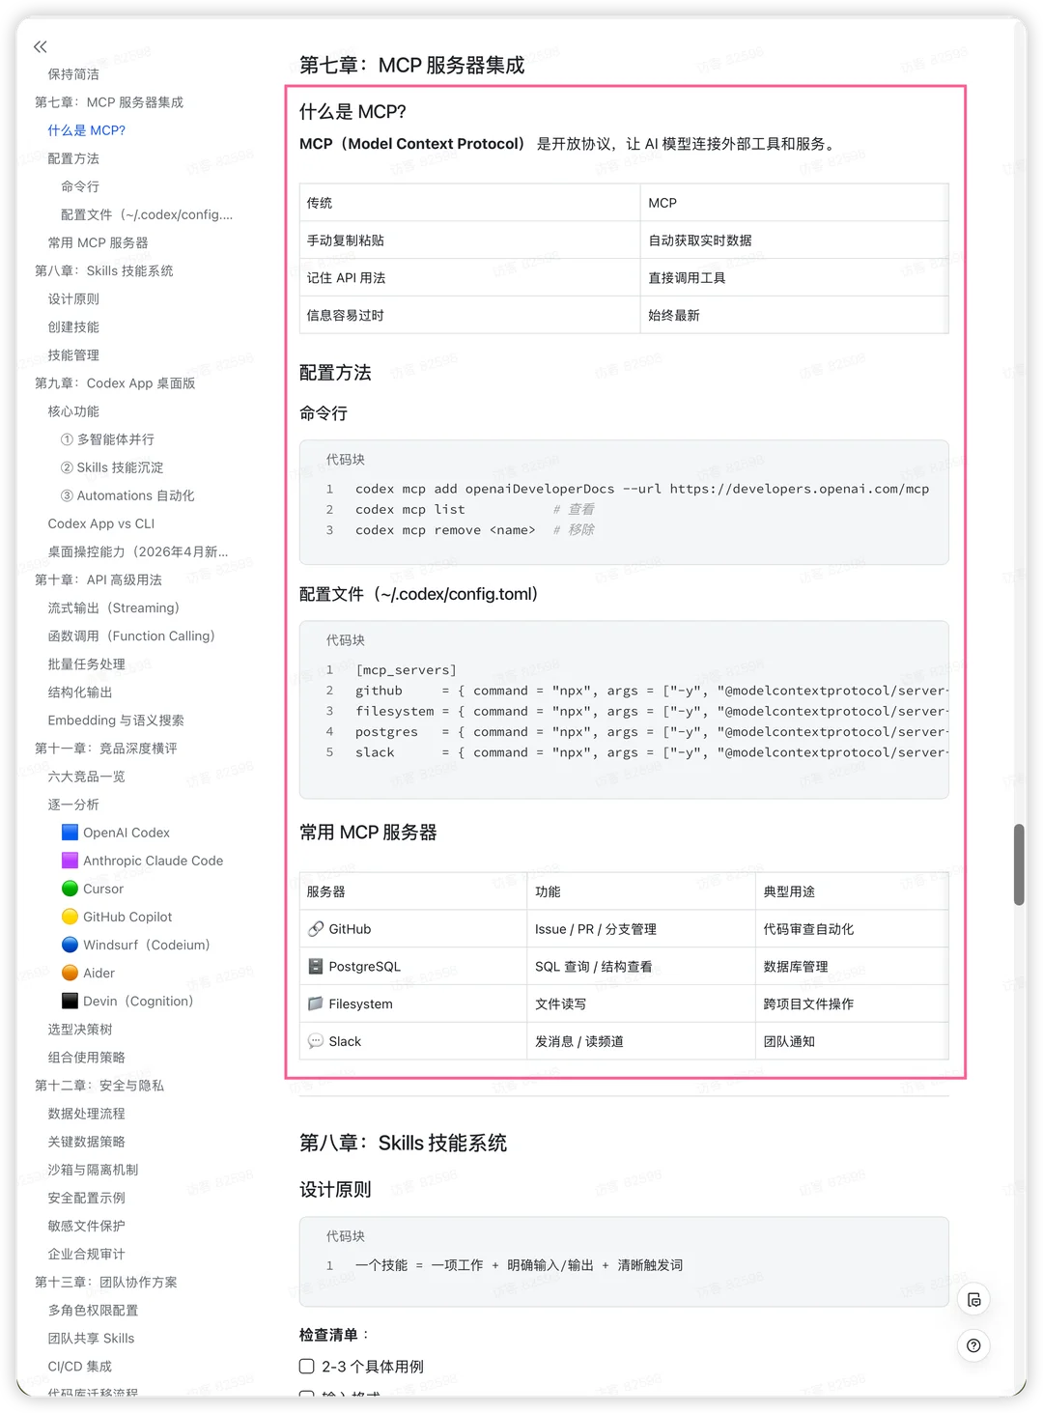Open 六大竞品一览 outline entry
The image size is (1043, 1413).
(x=87, y=777)
